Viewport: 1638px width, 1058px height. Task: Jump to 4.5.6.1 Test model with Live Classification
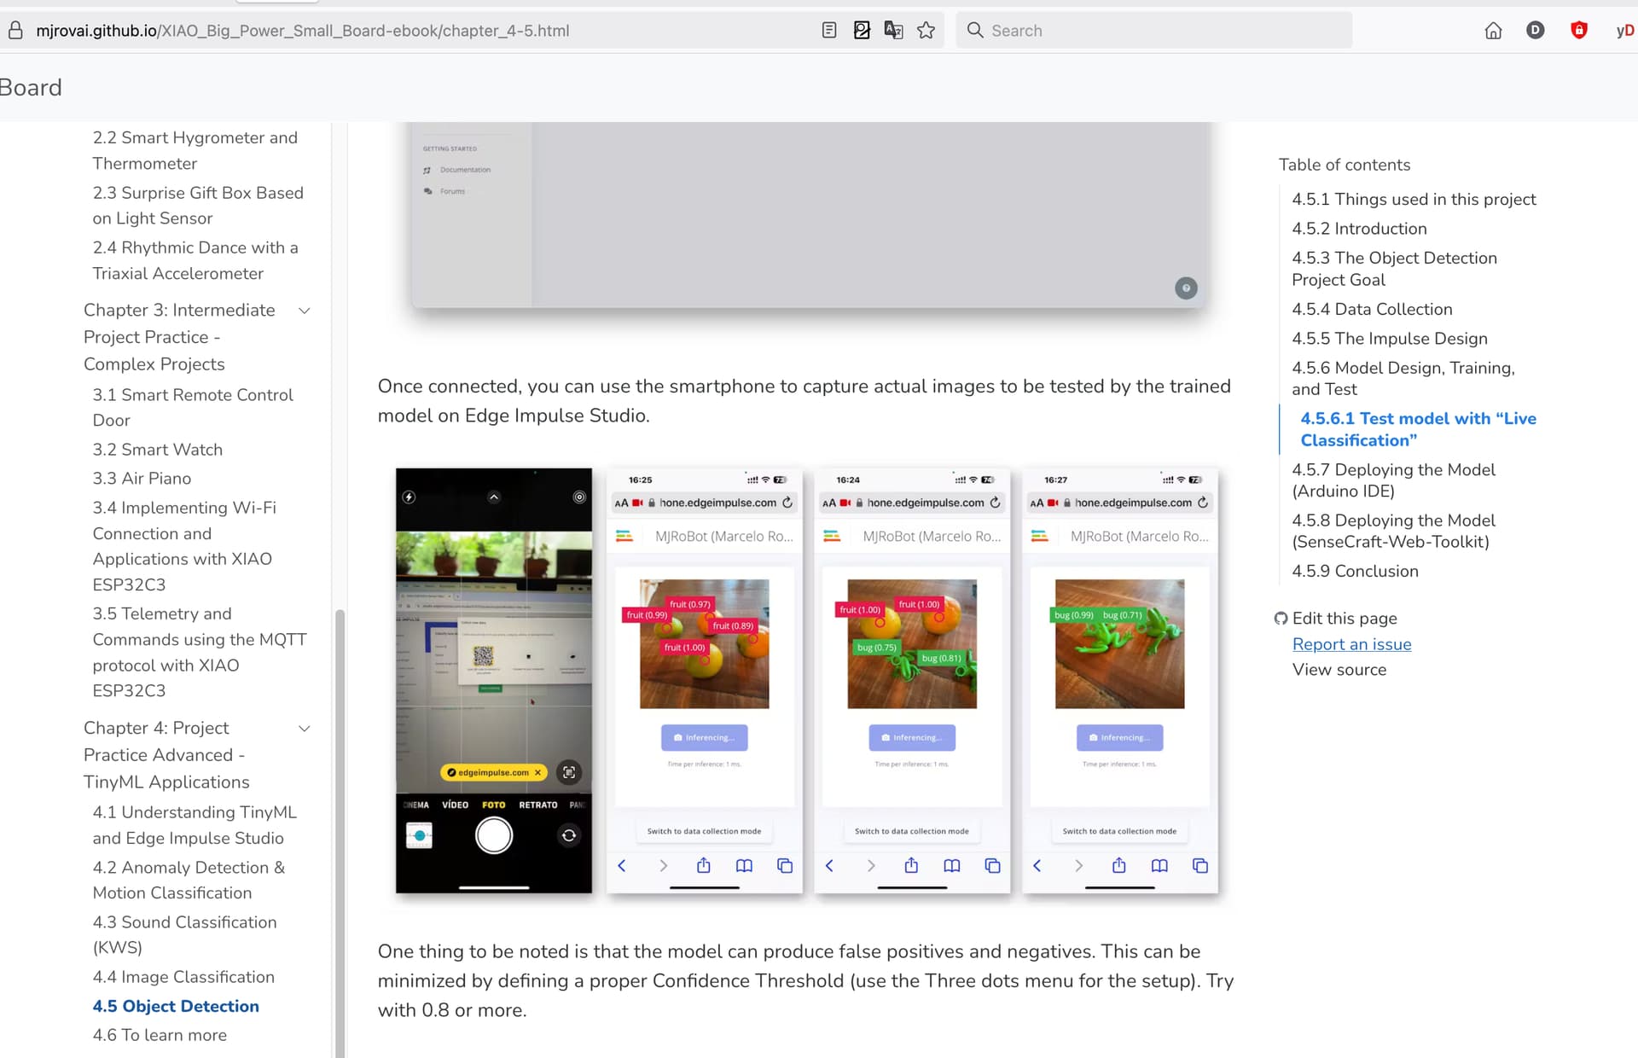pyautogui.click(x=1418, y=429)
